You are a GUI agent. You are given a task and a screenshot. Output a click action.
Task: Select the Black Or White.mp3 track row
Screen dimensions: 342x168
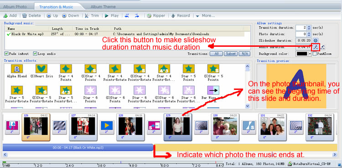(x=125, y=34)
